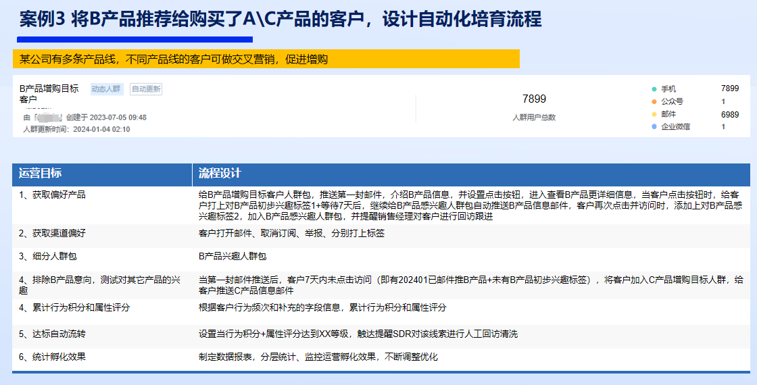Click the 自动更新 tag

click(x=146, y=89)
